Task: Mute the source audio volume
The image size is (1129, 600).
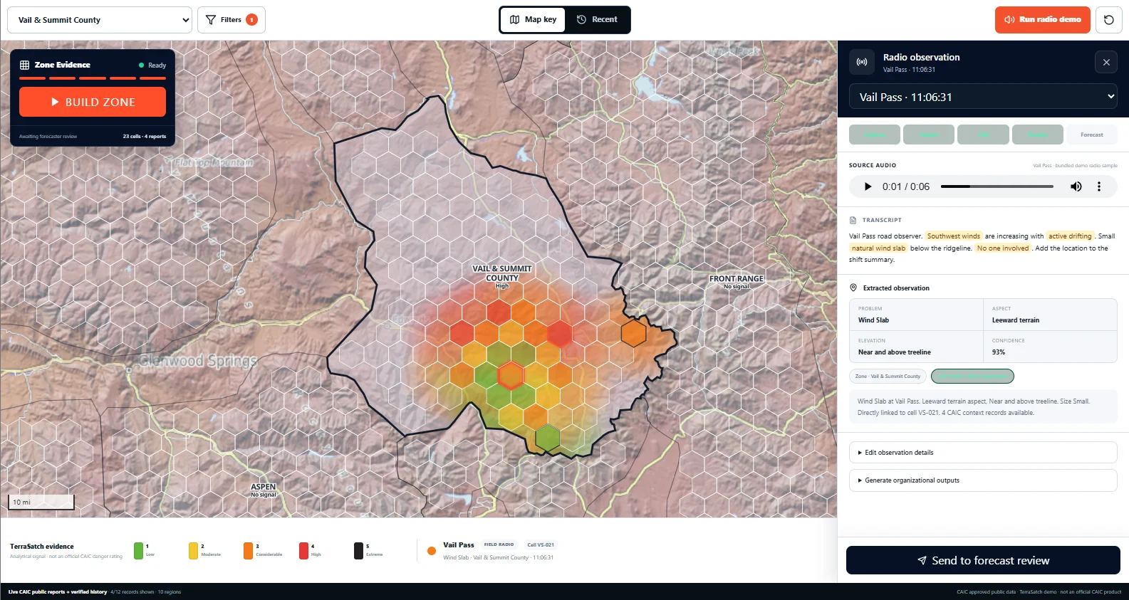Action: pos(1076,186)
